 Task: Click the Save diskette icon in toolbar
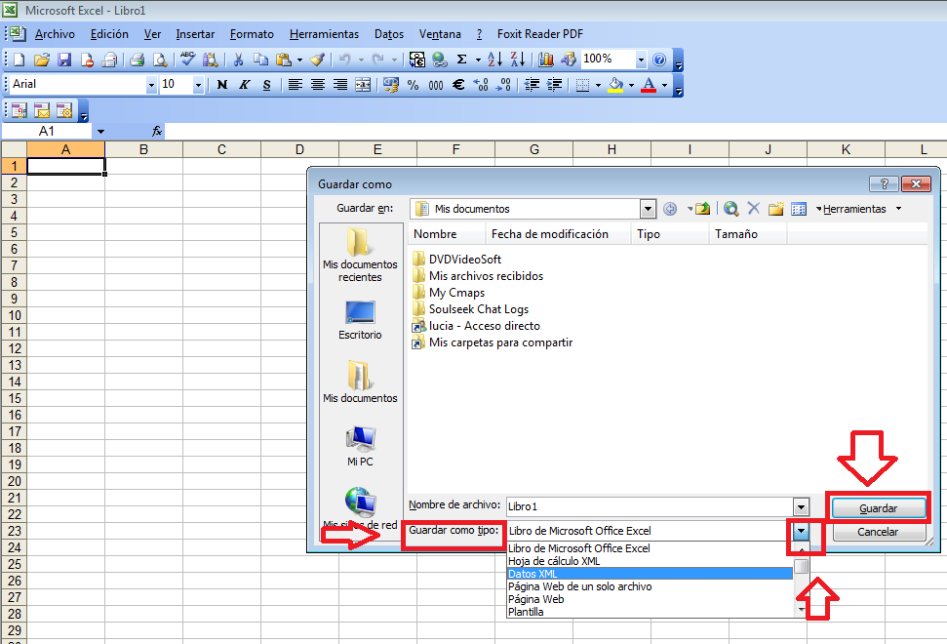pos(64,60)
